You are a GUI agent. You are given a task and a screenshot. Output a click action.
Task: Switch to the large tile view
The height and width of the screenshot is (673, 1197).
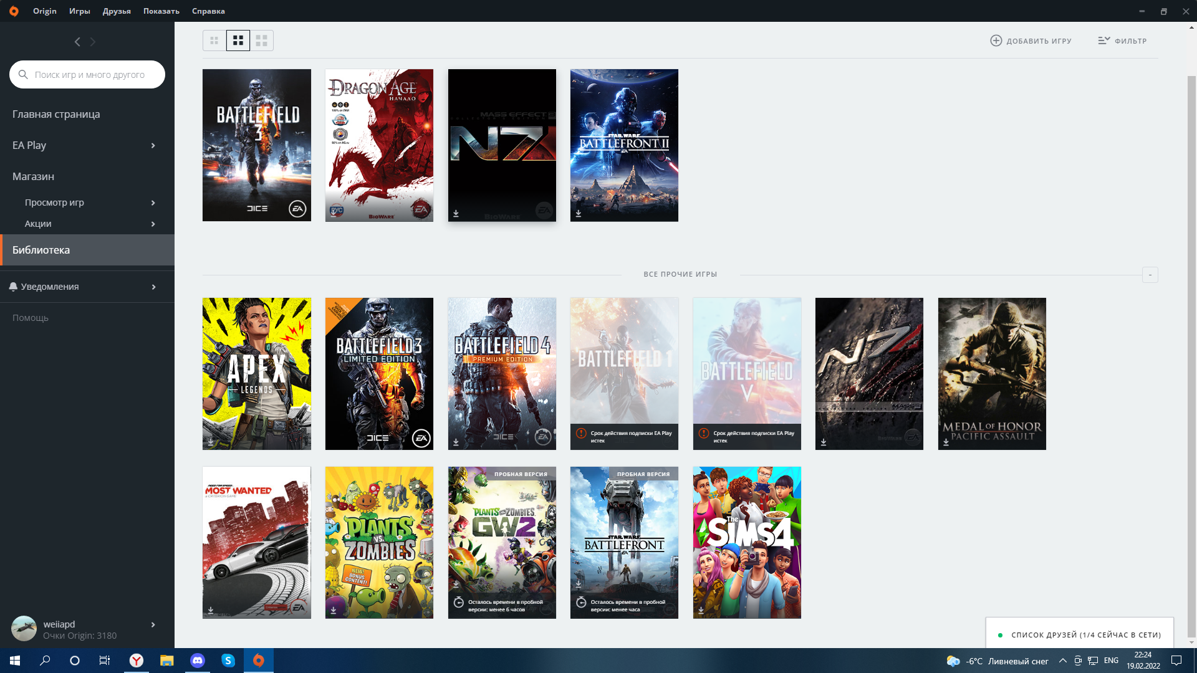tap(262, 40)
